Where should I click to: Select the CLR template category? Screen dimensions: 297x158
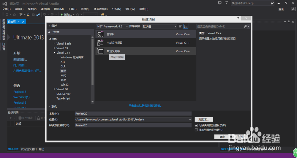pos(63,66)
